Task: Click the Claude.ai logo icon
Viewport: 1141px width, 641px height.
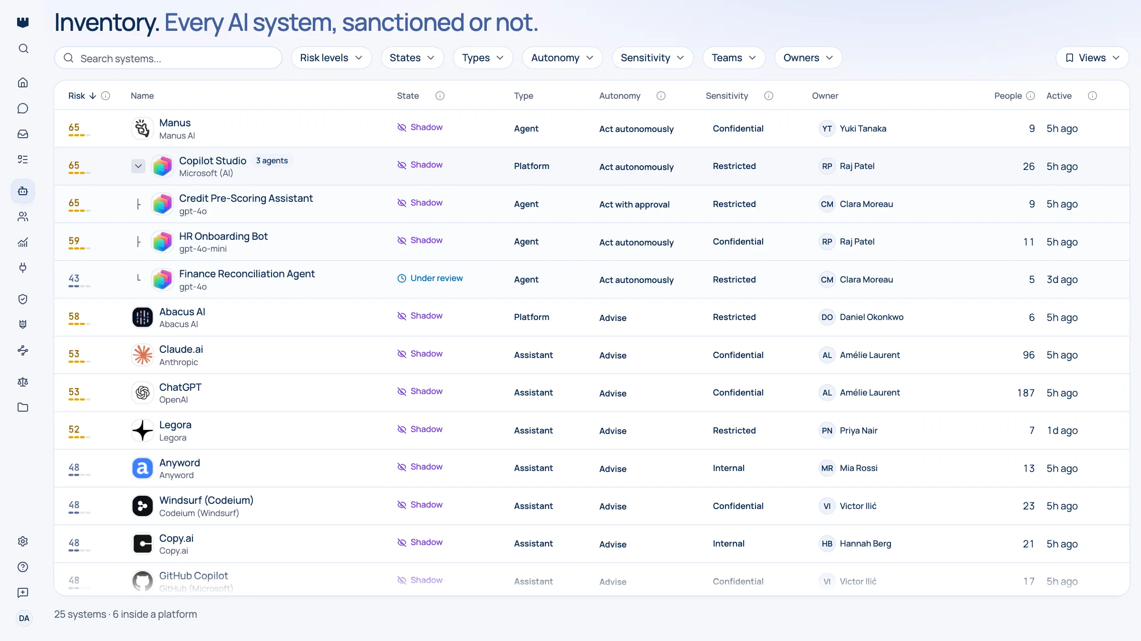Action: click(x=142, y=355)
